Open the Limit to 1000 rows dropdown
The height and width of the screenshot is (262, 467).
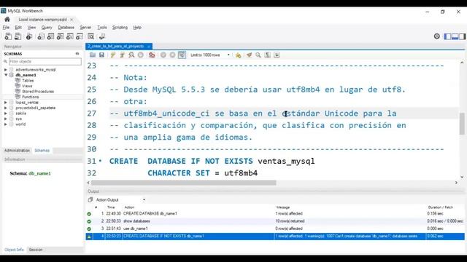[x=210, y=55]
